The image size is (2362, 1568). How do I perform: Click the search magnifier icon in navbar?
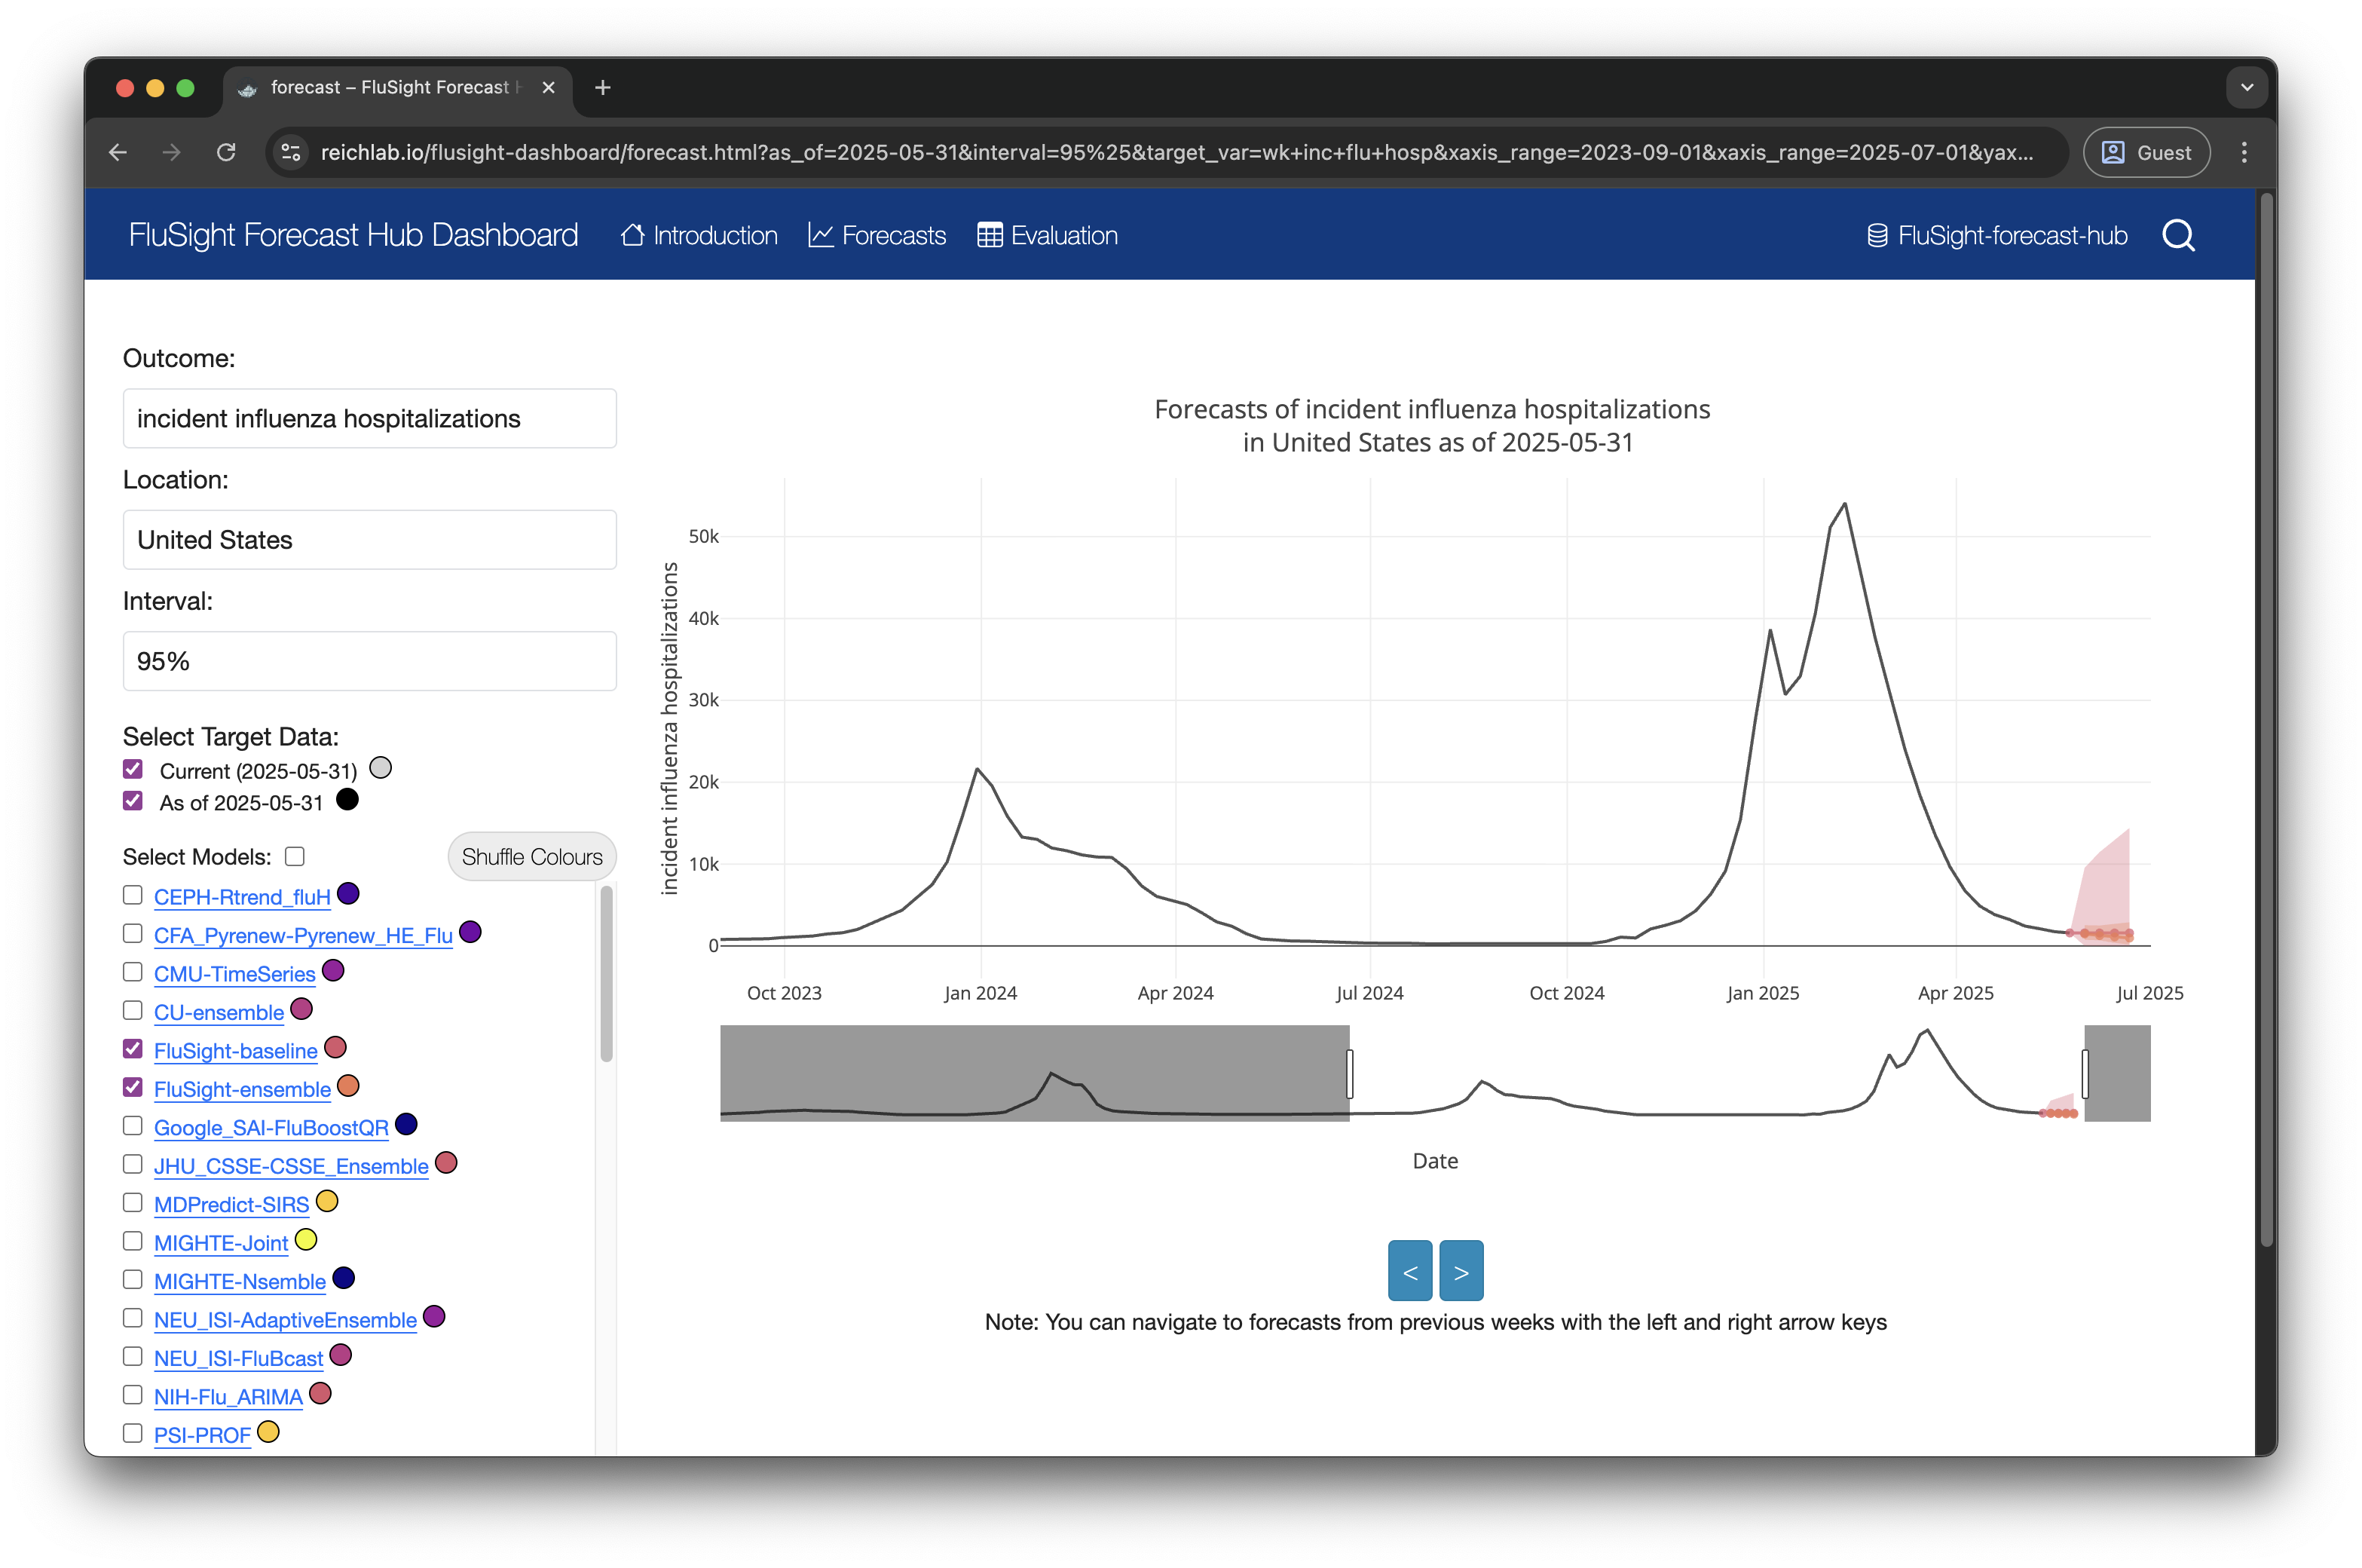coord(2177,236)
